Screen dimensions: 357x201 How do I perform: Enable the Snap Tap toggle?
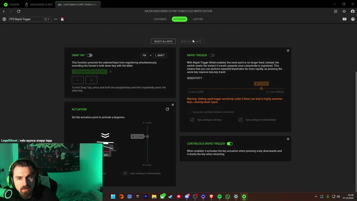coord(89,55)
